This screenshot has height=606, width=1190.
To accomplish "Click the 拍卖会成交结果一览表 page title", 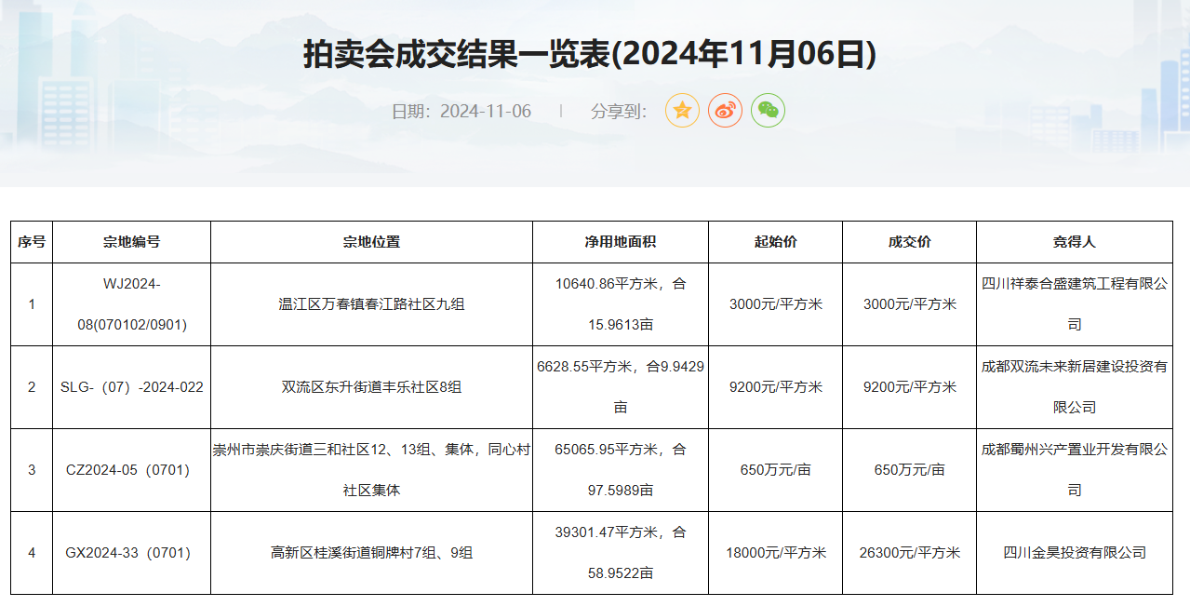I will pos(589,54).
